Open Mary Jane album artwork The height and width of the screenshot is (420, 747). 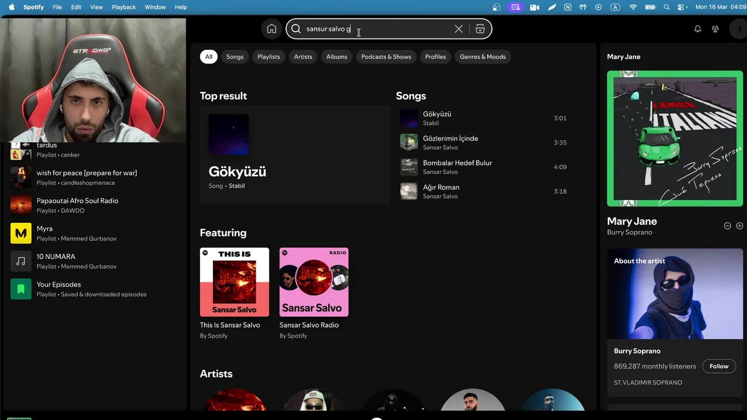point(675,139)
